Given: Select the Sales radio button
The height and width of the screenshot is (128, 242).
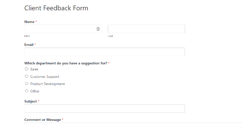Looking at the screenshot, I should point(27,69).
